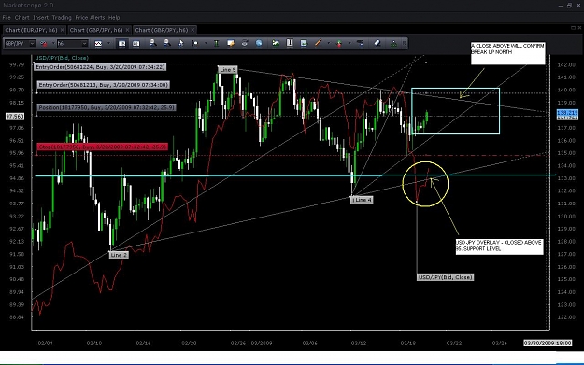Open the h6 timeframe combo box
584x365 pixels.
(72, 44)
